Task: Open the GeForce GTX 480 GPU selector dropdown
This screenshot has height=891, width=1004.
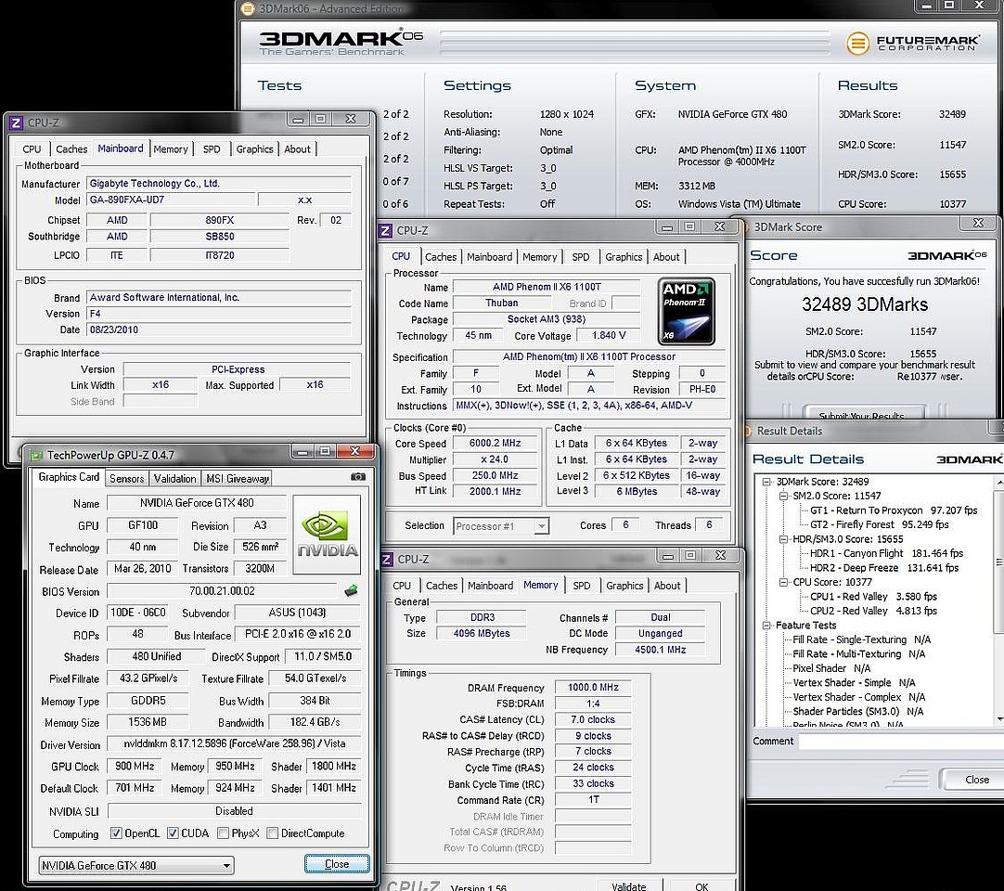Action: [x=135, y=865]
